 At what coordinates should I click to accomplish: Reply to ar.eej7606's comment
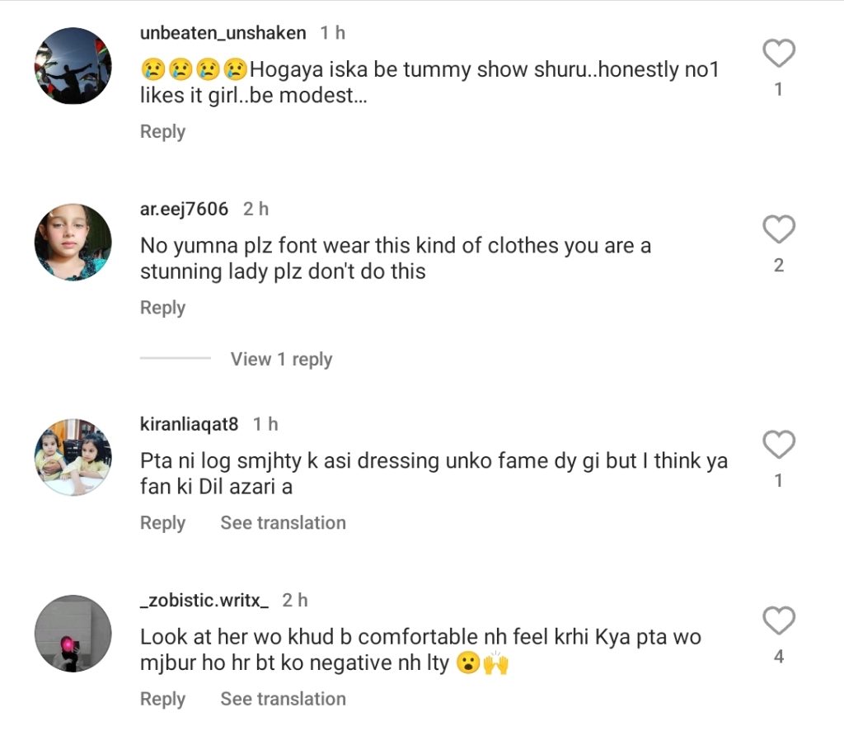(x=162, y=308)
